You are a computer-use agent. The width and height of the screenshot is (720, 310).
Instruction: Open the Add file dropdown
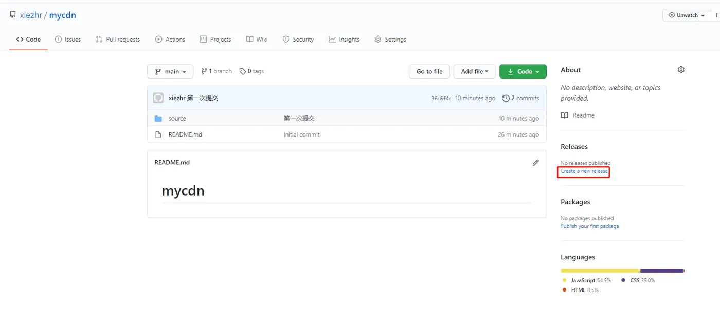(x=474, y=71)
